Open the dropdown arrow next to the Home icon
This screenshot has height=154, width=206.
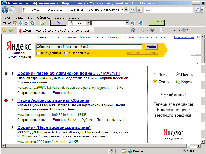tap(138, 30)
